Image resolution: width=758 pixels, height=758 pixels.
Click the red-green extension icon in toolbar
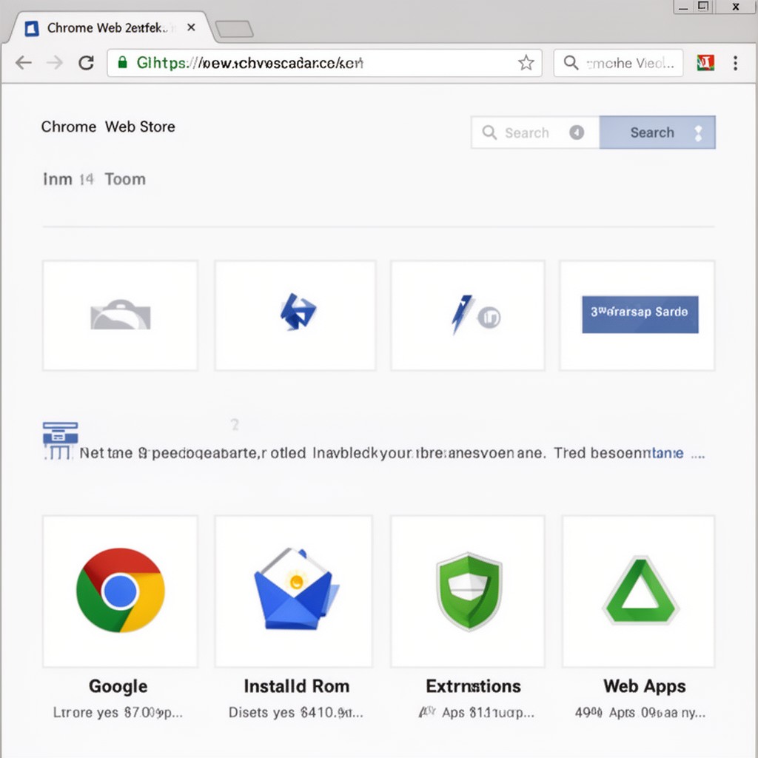click(x=705, y=63)
